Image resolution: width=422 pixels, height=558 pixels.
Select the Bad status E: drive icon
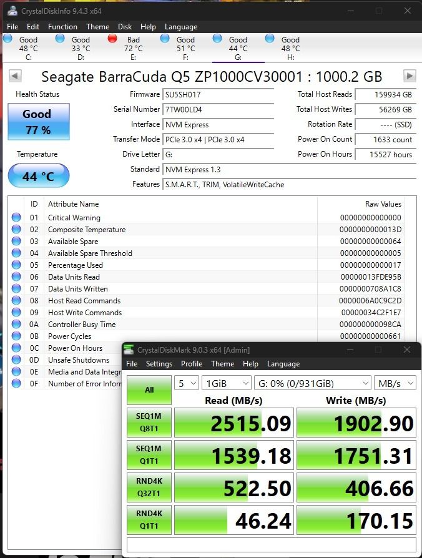pos(112,38)
